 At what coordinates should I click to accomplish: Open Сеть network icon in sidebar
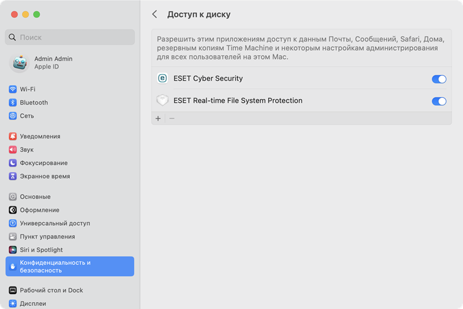point(12,116)
